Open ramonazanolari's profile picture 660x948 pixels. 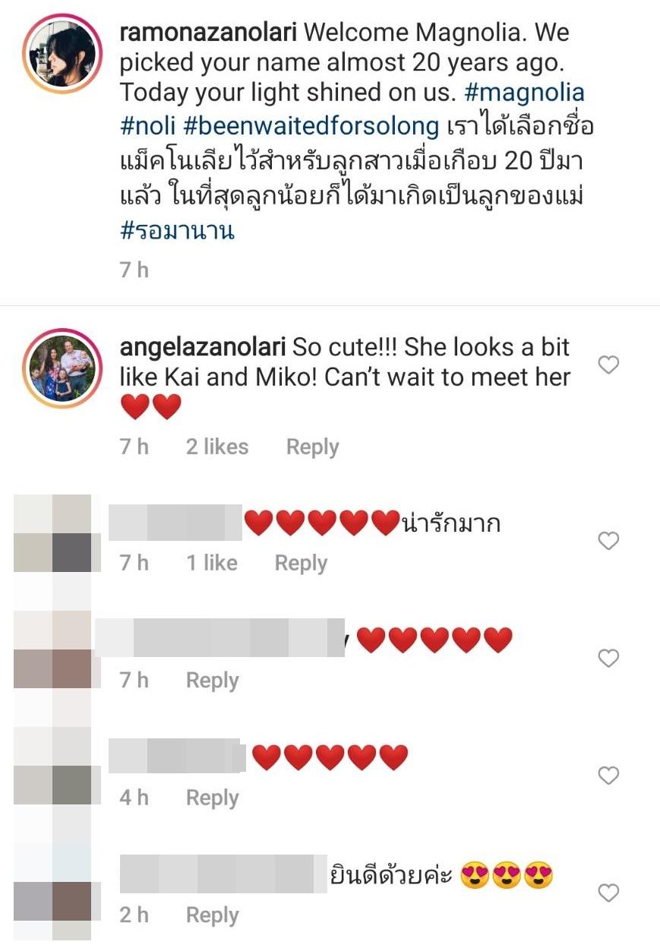coord(62,54)
